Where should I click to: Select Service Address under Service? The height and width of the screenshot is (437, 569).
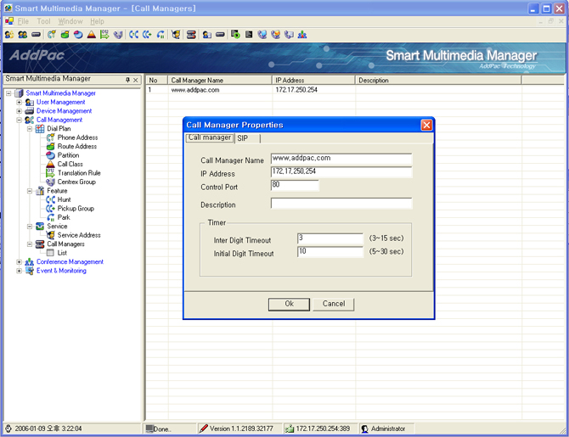coord(78,235)
